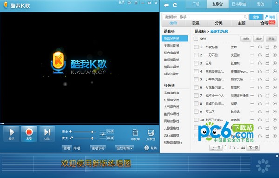Click the 清唱 microphone button
Screen dimensions: 279x178
pos(270,17)
